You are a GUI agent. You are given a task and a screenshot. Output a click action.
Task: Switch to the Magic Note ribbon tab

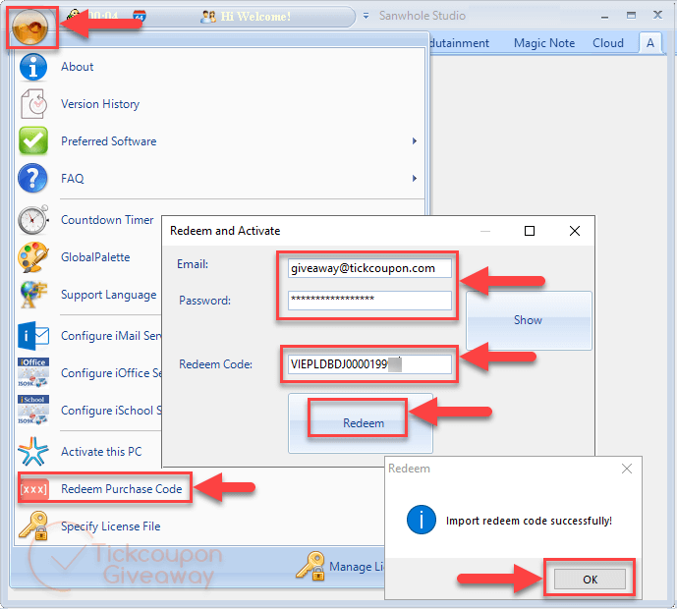(544, 43)
